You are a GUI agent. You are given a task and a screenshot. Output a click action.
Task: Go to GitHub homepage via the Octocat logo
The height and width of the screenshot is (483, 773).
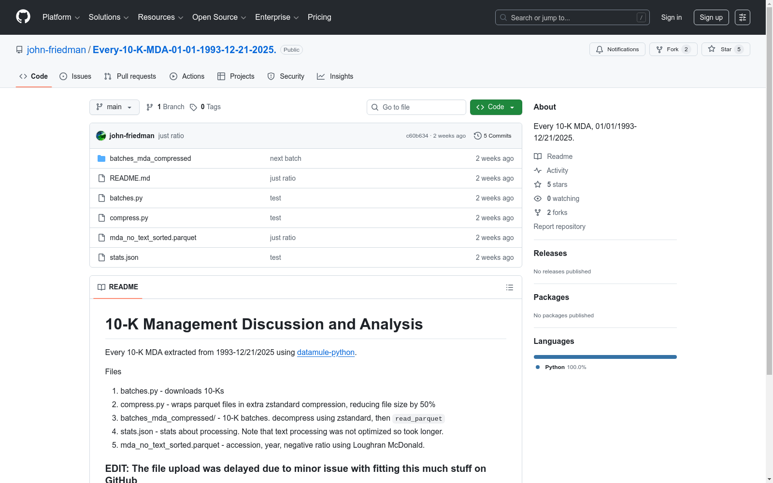23,17
